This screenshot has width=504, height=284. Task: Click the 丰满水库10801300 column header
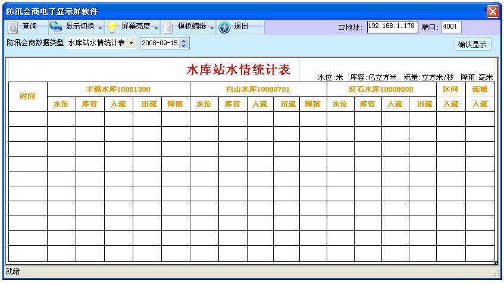(x=118, y=89)
